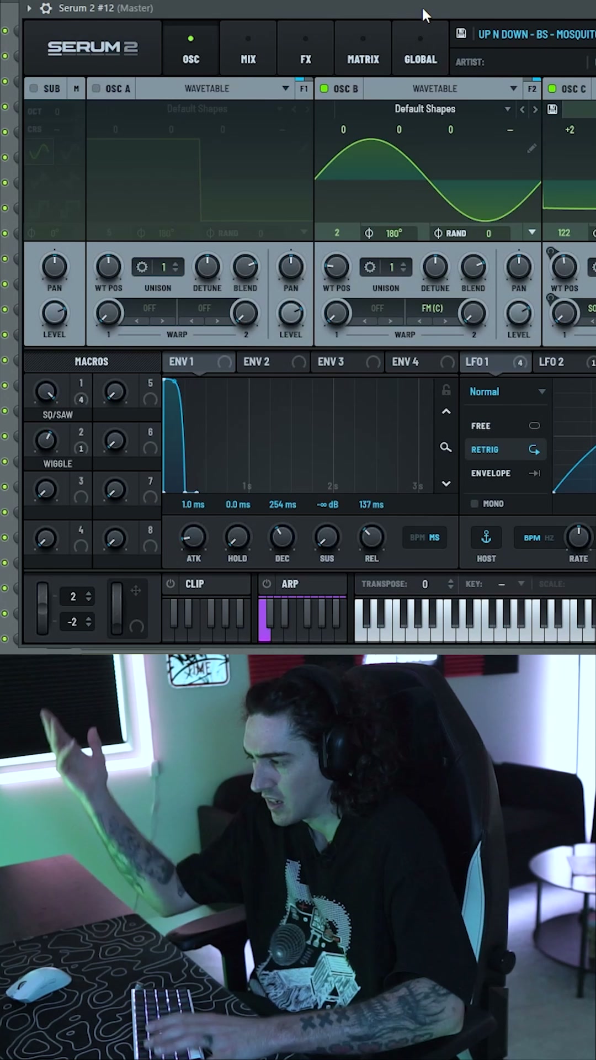Enable LFO MONO checkbox
This screenshot has width=596, height=1060.
474,504
